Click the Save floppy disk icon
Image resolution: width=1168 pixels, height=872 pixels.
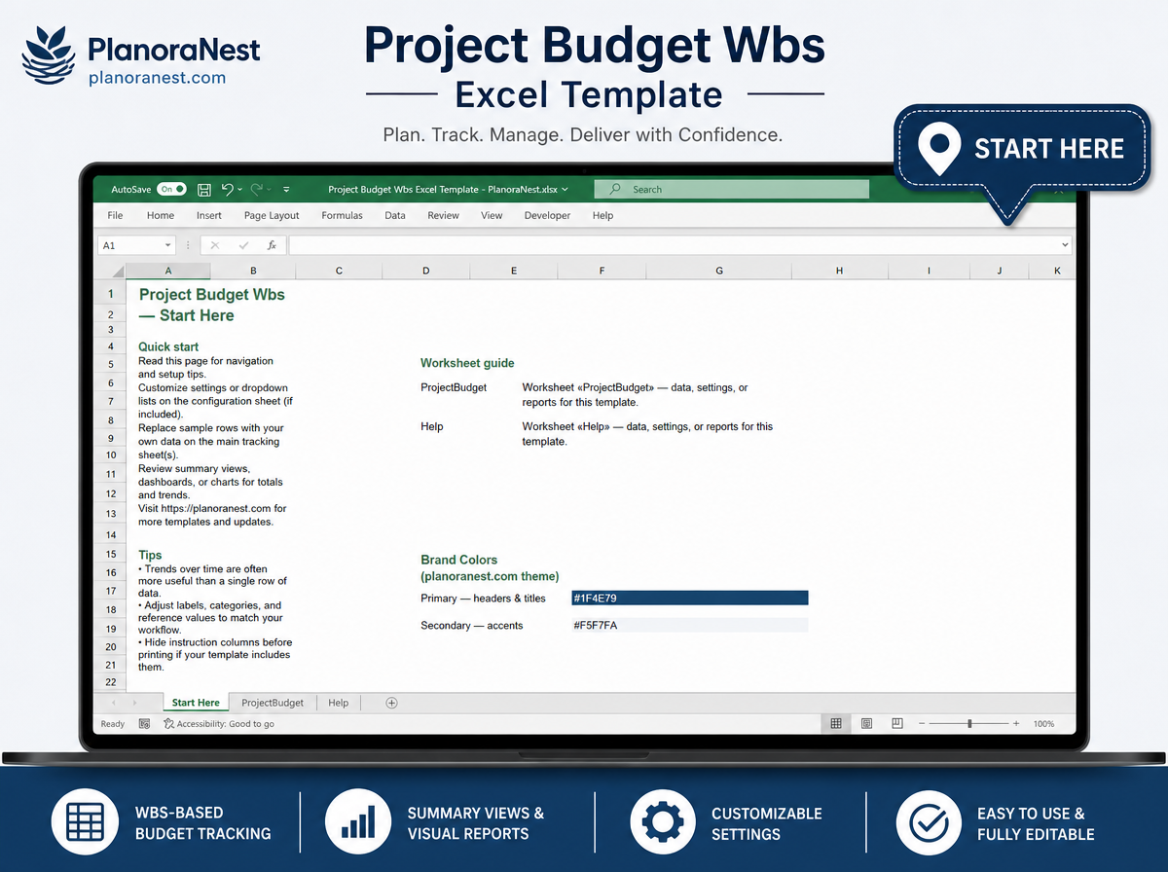pyautogui.click(x=204, y=190)
